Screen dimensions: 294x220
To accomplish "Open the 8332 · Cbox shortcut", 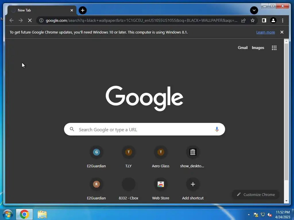I will (129, 189).
